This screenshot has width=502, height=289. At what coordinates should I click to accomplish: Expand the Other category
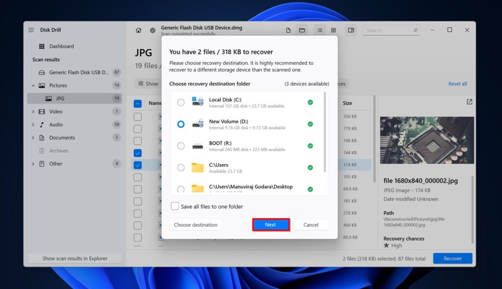(x=33, y=163)
